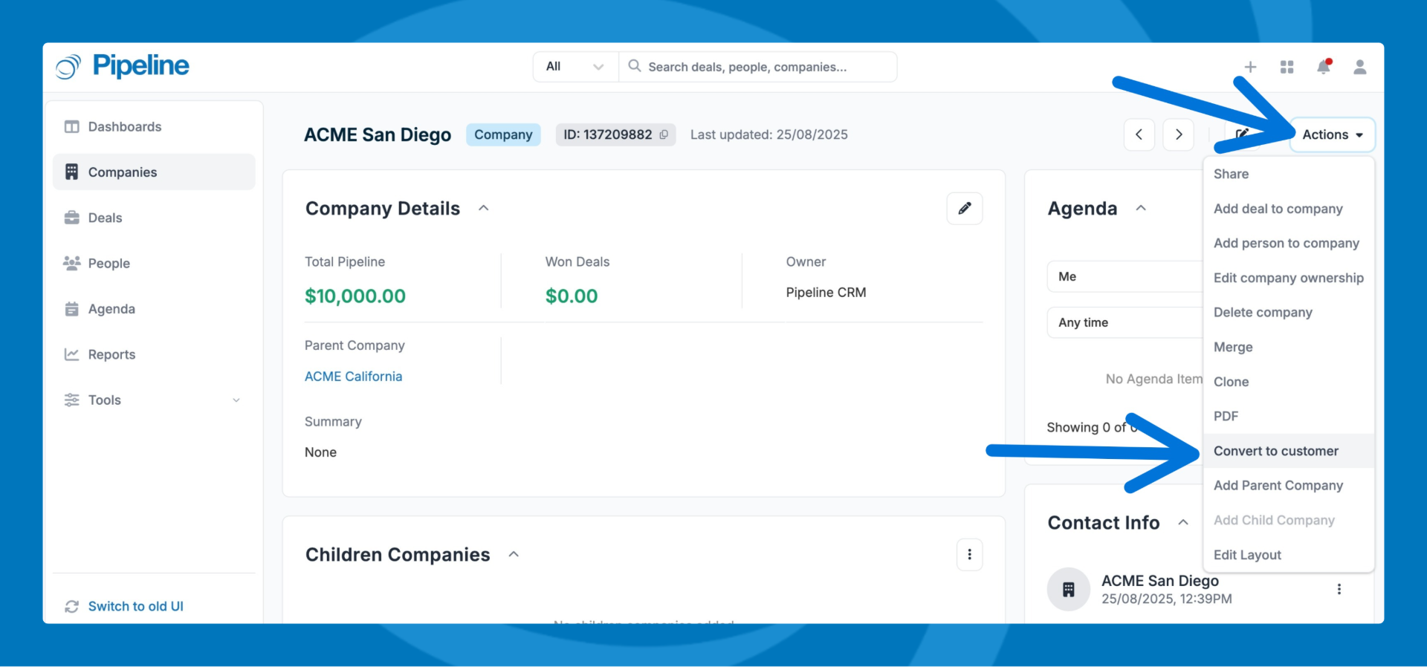Click the People sidebar icon

[71, 263]
